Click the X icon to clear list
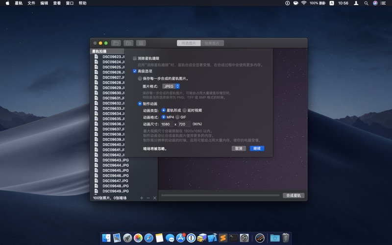The image size is (392, 245). pos(155,198)
